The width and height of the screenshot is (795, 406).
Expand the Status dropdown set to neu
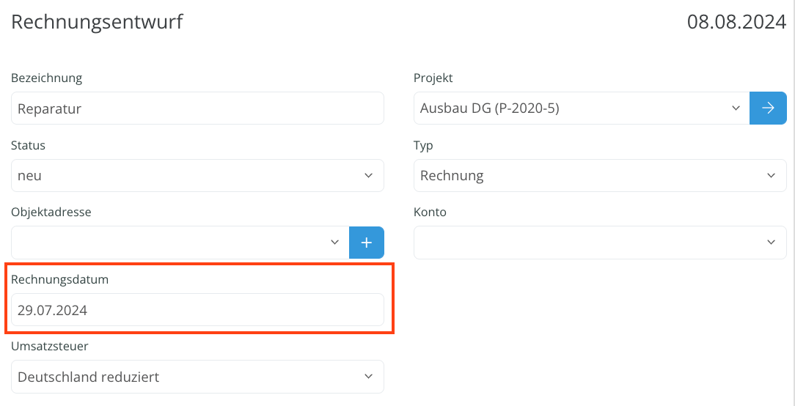coord(197,175)
